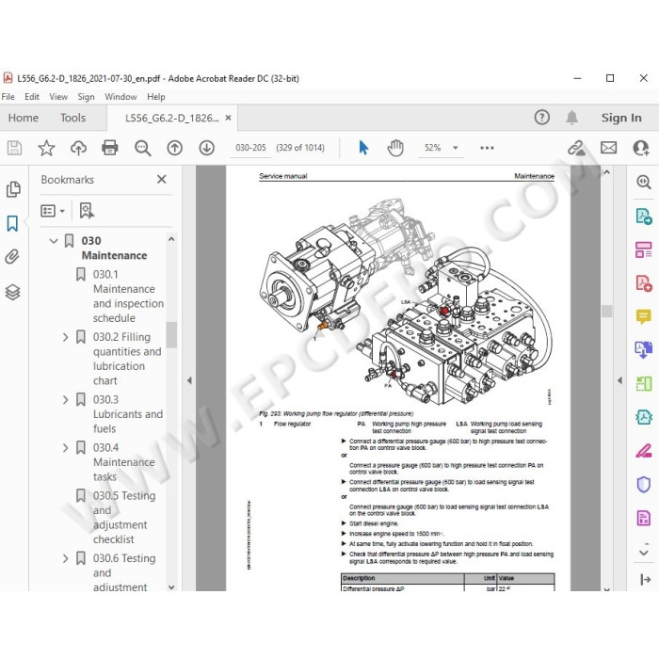Upload file to cloud icon
659x659 pixels.
click(78, 148)
